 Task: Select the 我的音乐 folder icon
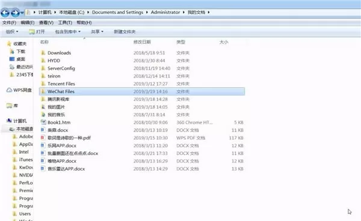(x=43, y=115)
